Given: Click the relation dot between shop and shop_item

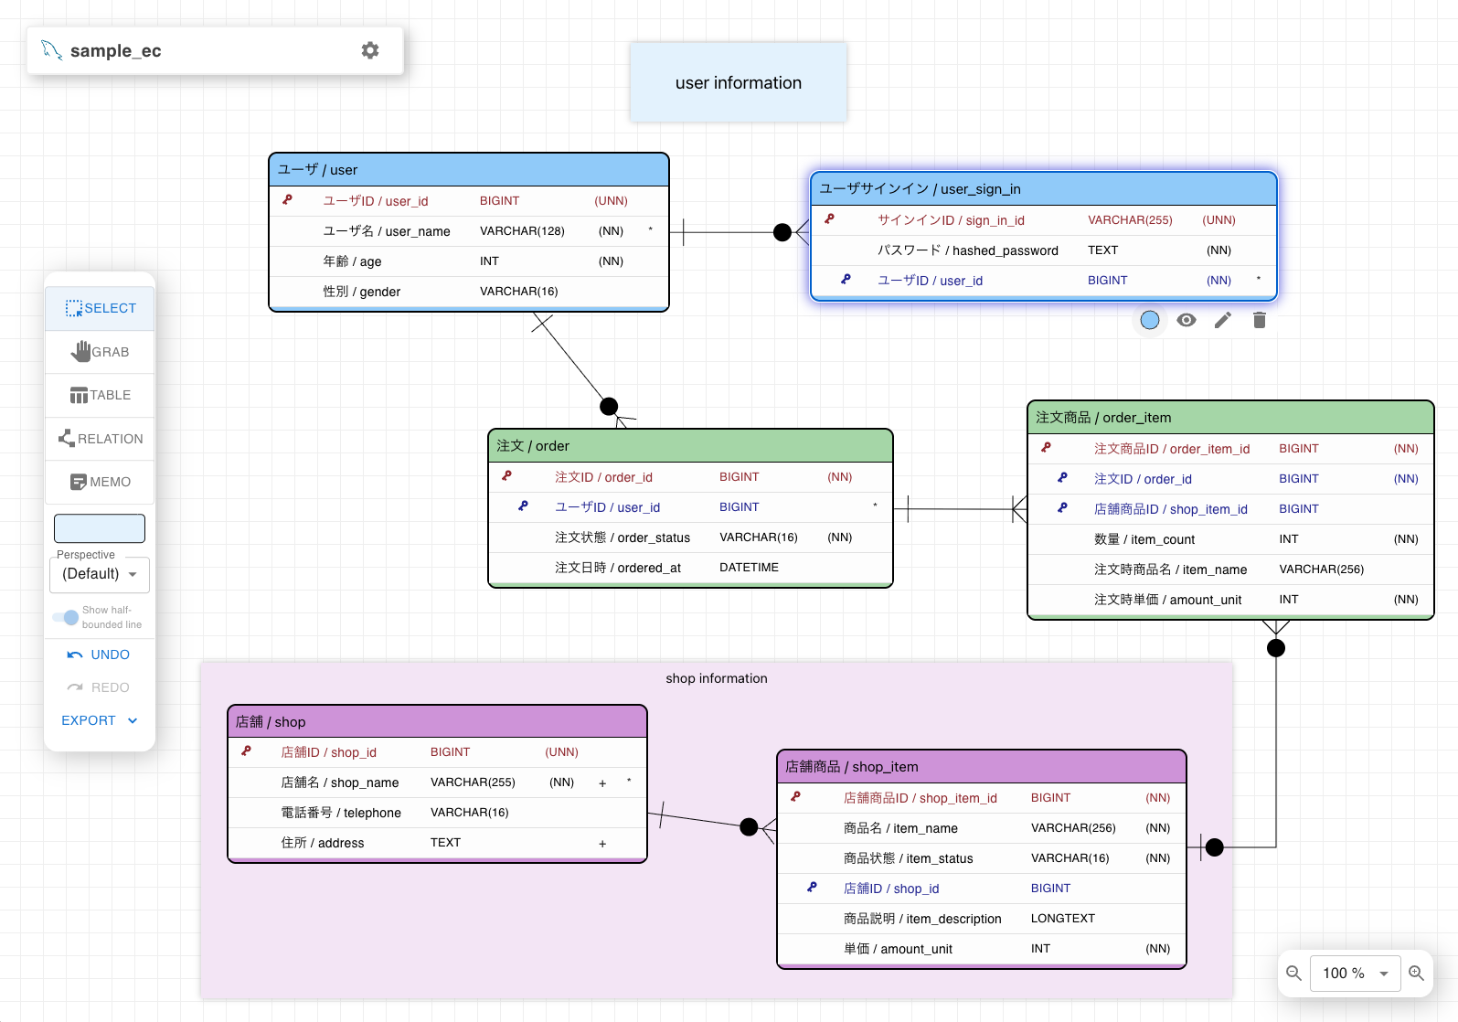Looking at the screenshot, I should [x=749, y=827].
